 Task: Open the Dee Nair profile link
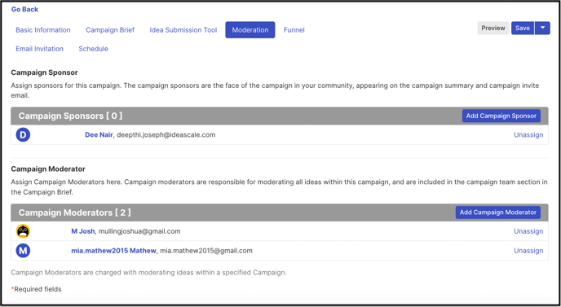[99, 134]
